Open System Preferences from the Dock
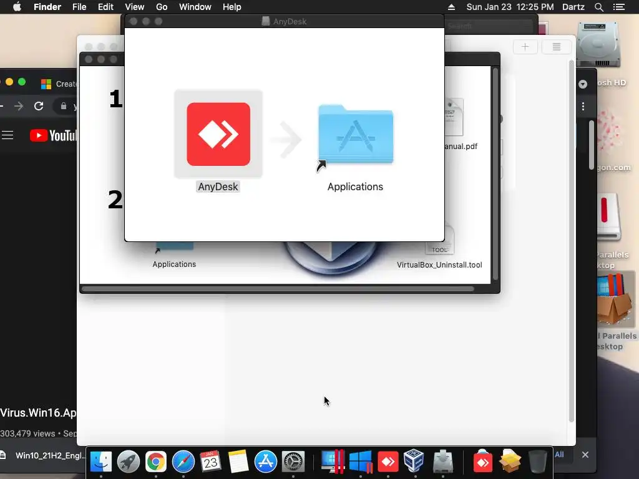 tap(293, 462)
